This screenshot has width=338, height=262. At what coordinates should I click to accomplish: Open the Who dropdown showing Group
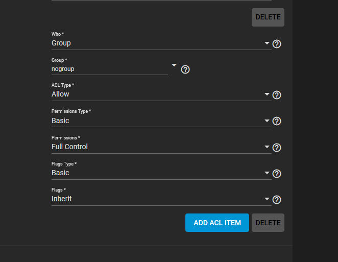pos(161,43)
